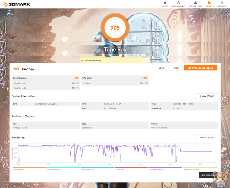Click the Time Spy banner title
Screen dimensions: 230x188
[x=115, y=50]
